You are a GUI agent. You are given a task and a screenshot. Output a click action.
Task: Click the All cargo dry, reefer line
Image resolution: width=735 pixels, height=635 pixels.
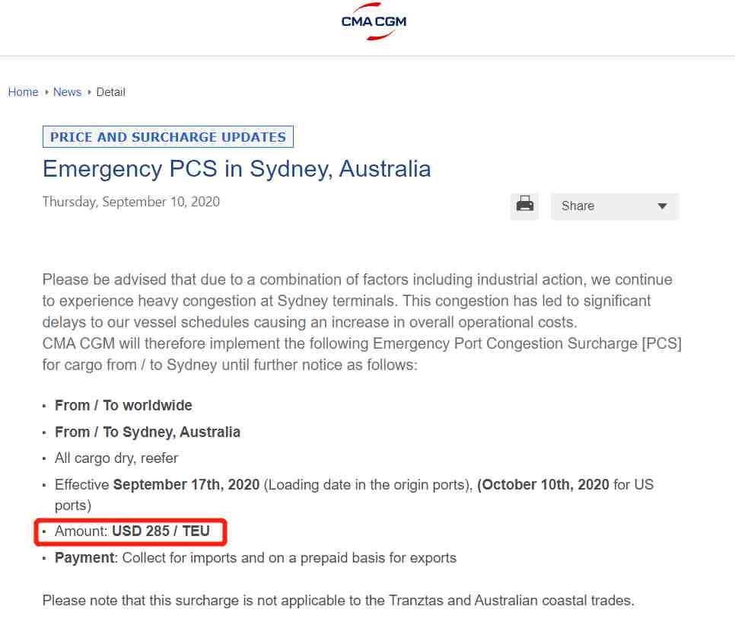(x=116, y=458)
